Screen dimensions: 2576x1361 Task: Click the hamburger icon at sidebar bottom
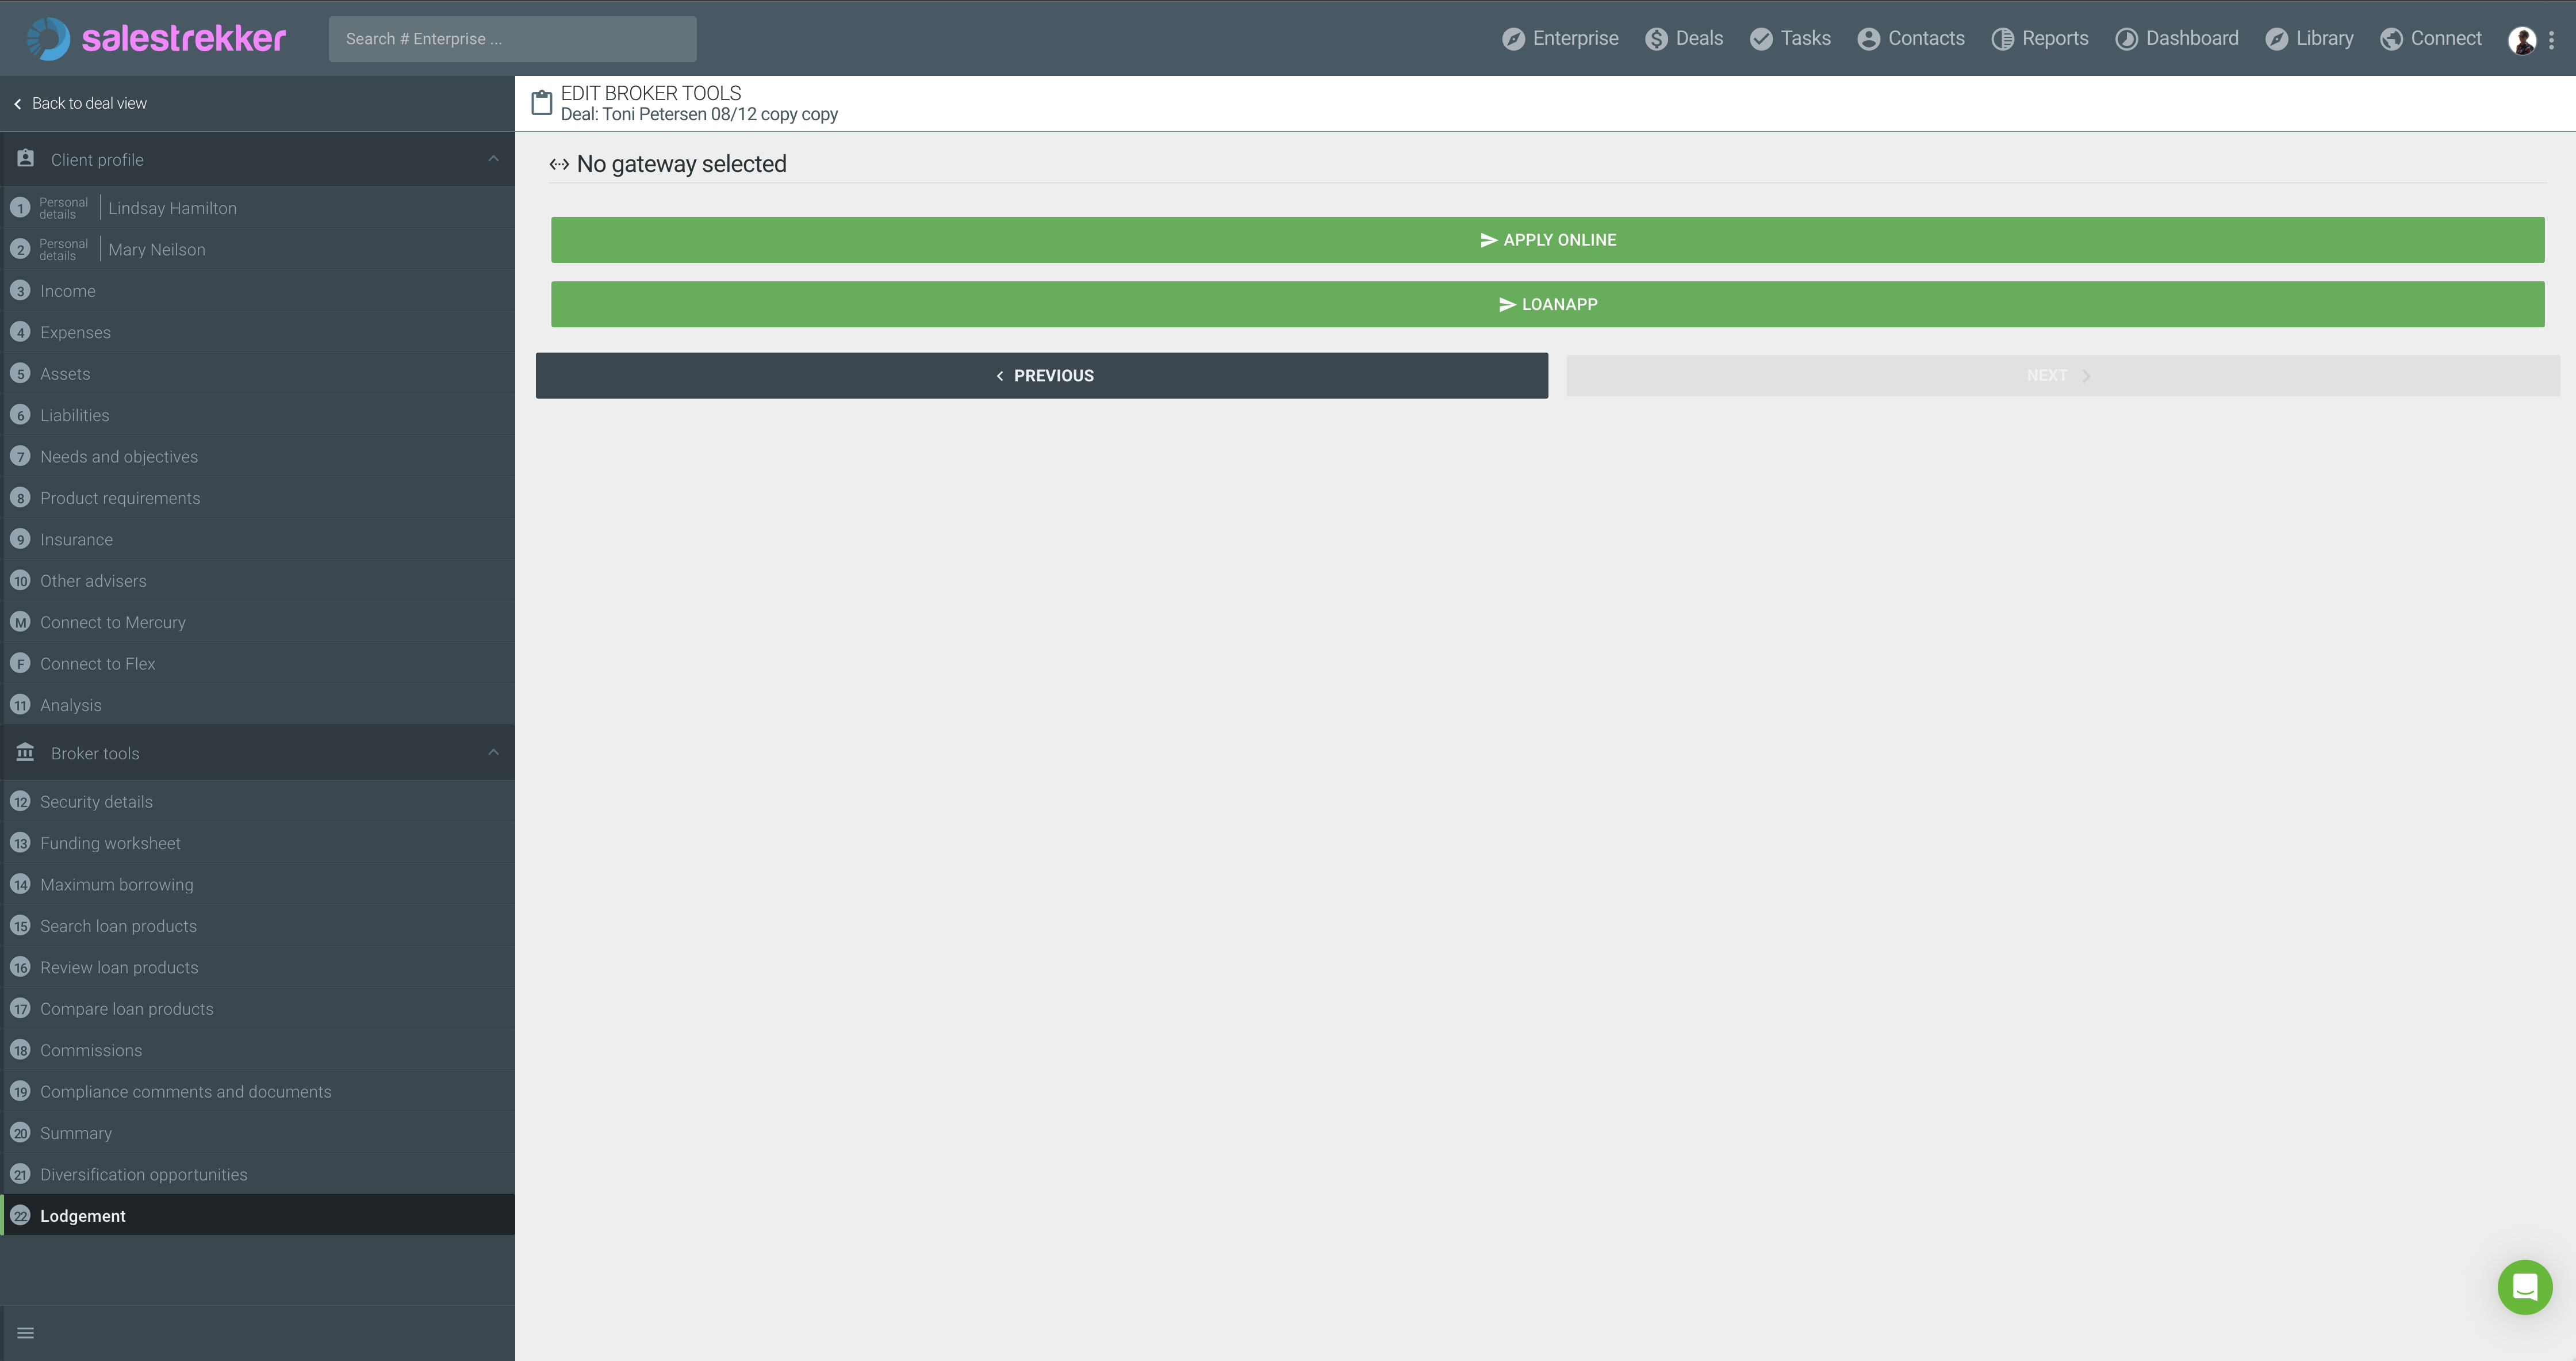pos(25,1332)
